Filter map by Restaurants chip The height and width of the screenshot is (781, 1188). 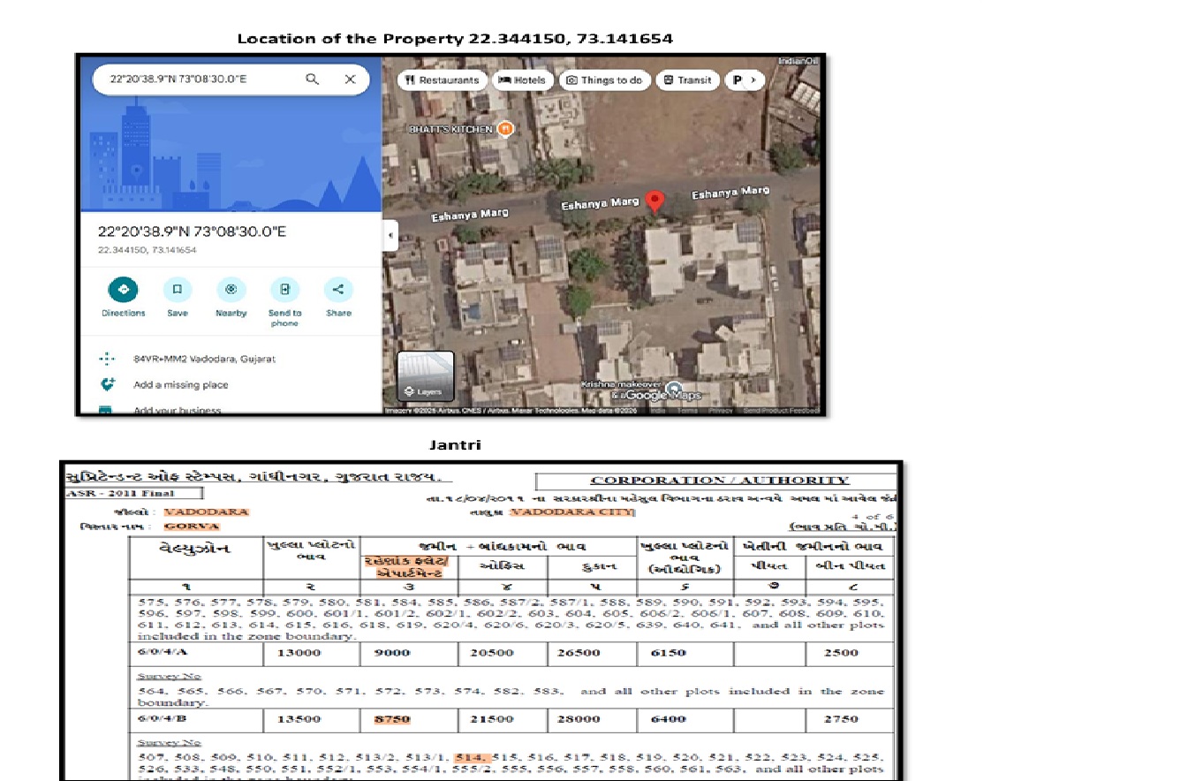click(x=443, y=80)
